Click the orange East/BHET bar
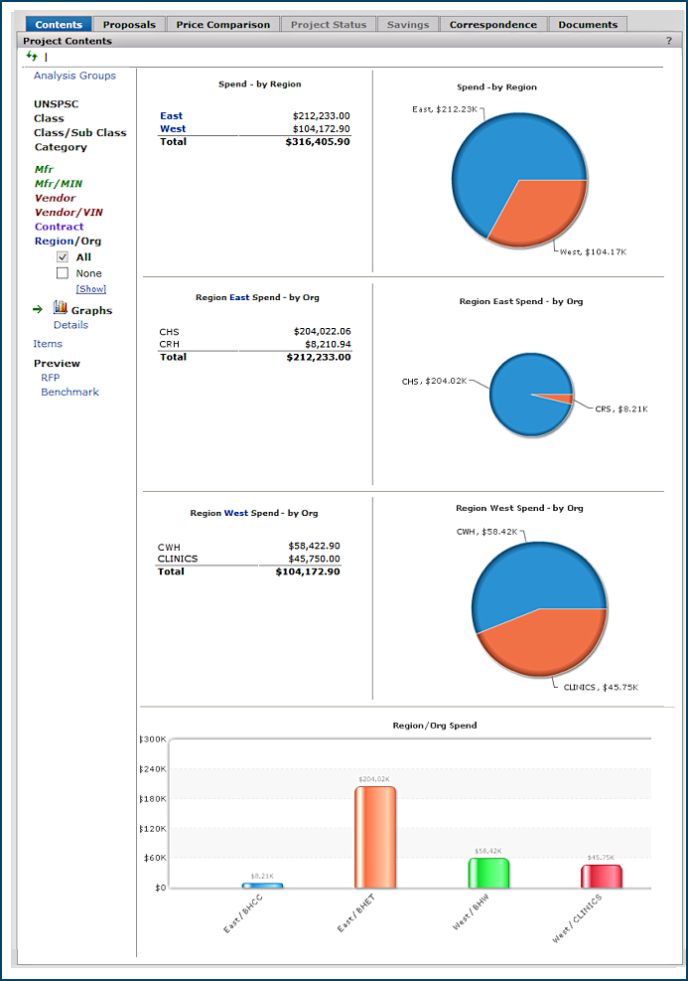This screenshot has width=688, height=981. tap(375, 838)
